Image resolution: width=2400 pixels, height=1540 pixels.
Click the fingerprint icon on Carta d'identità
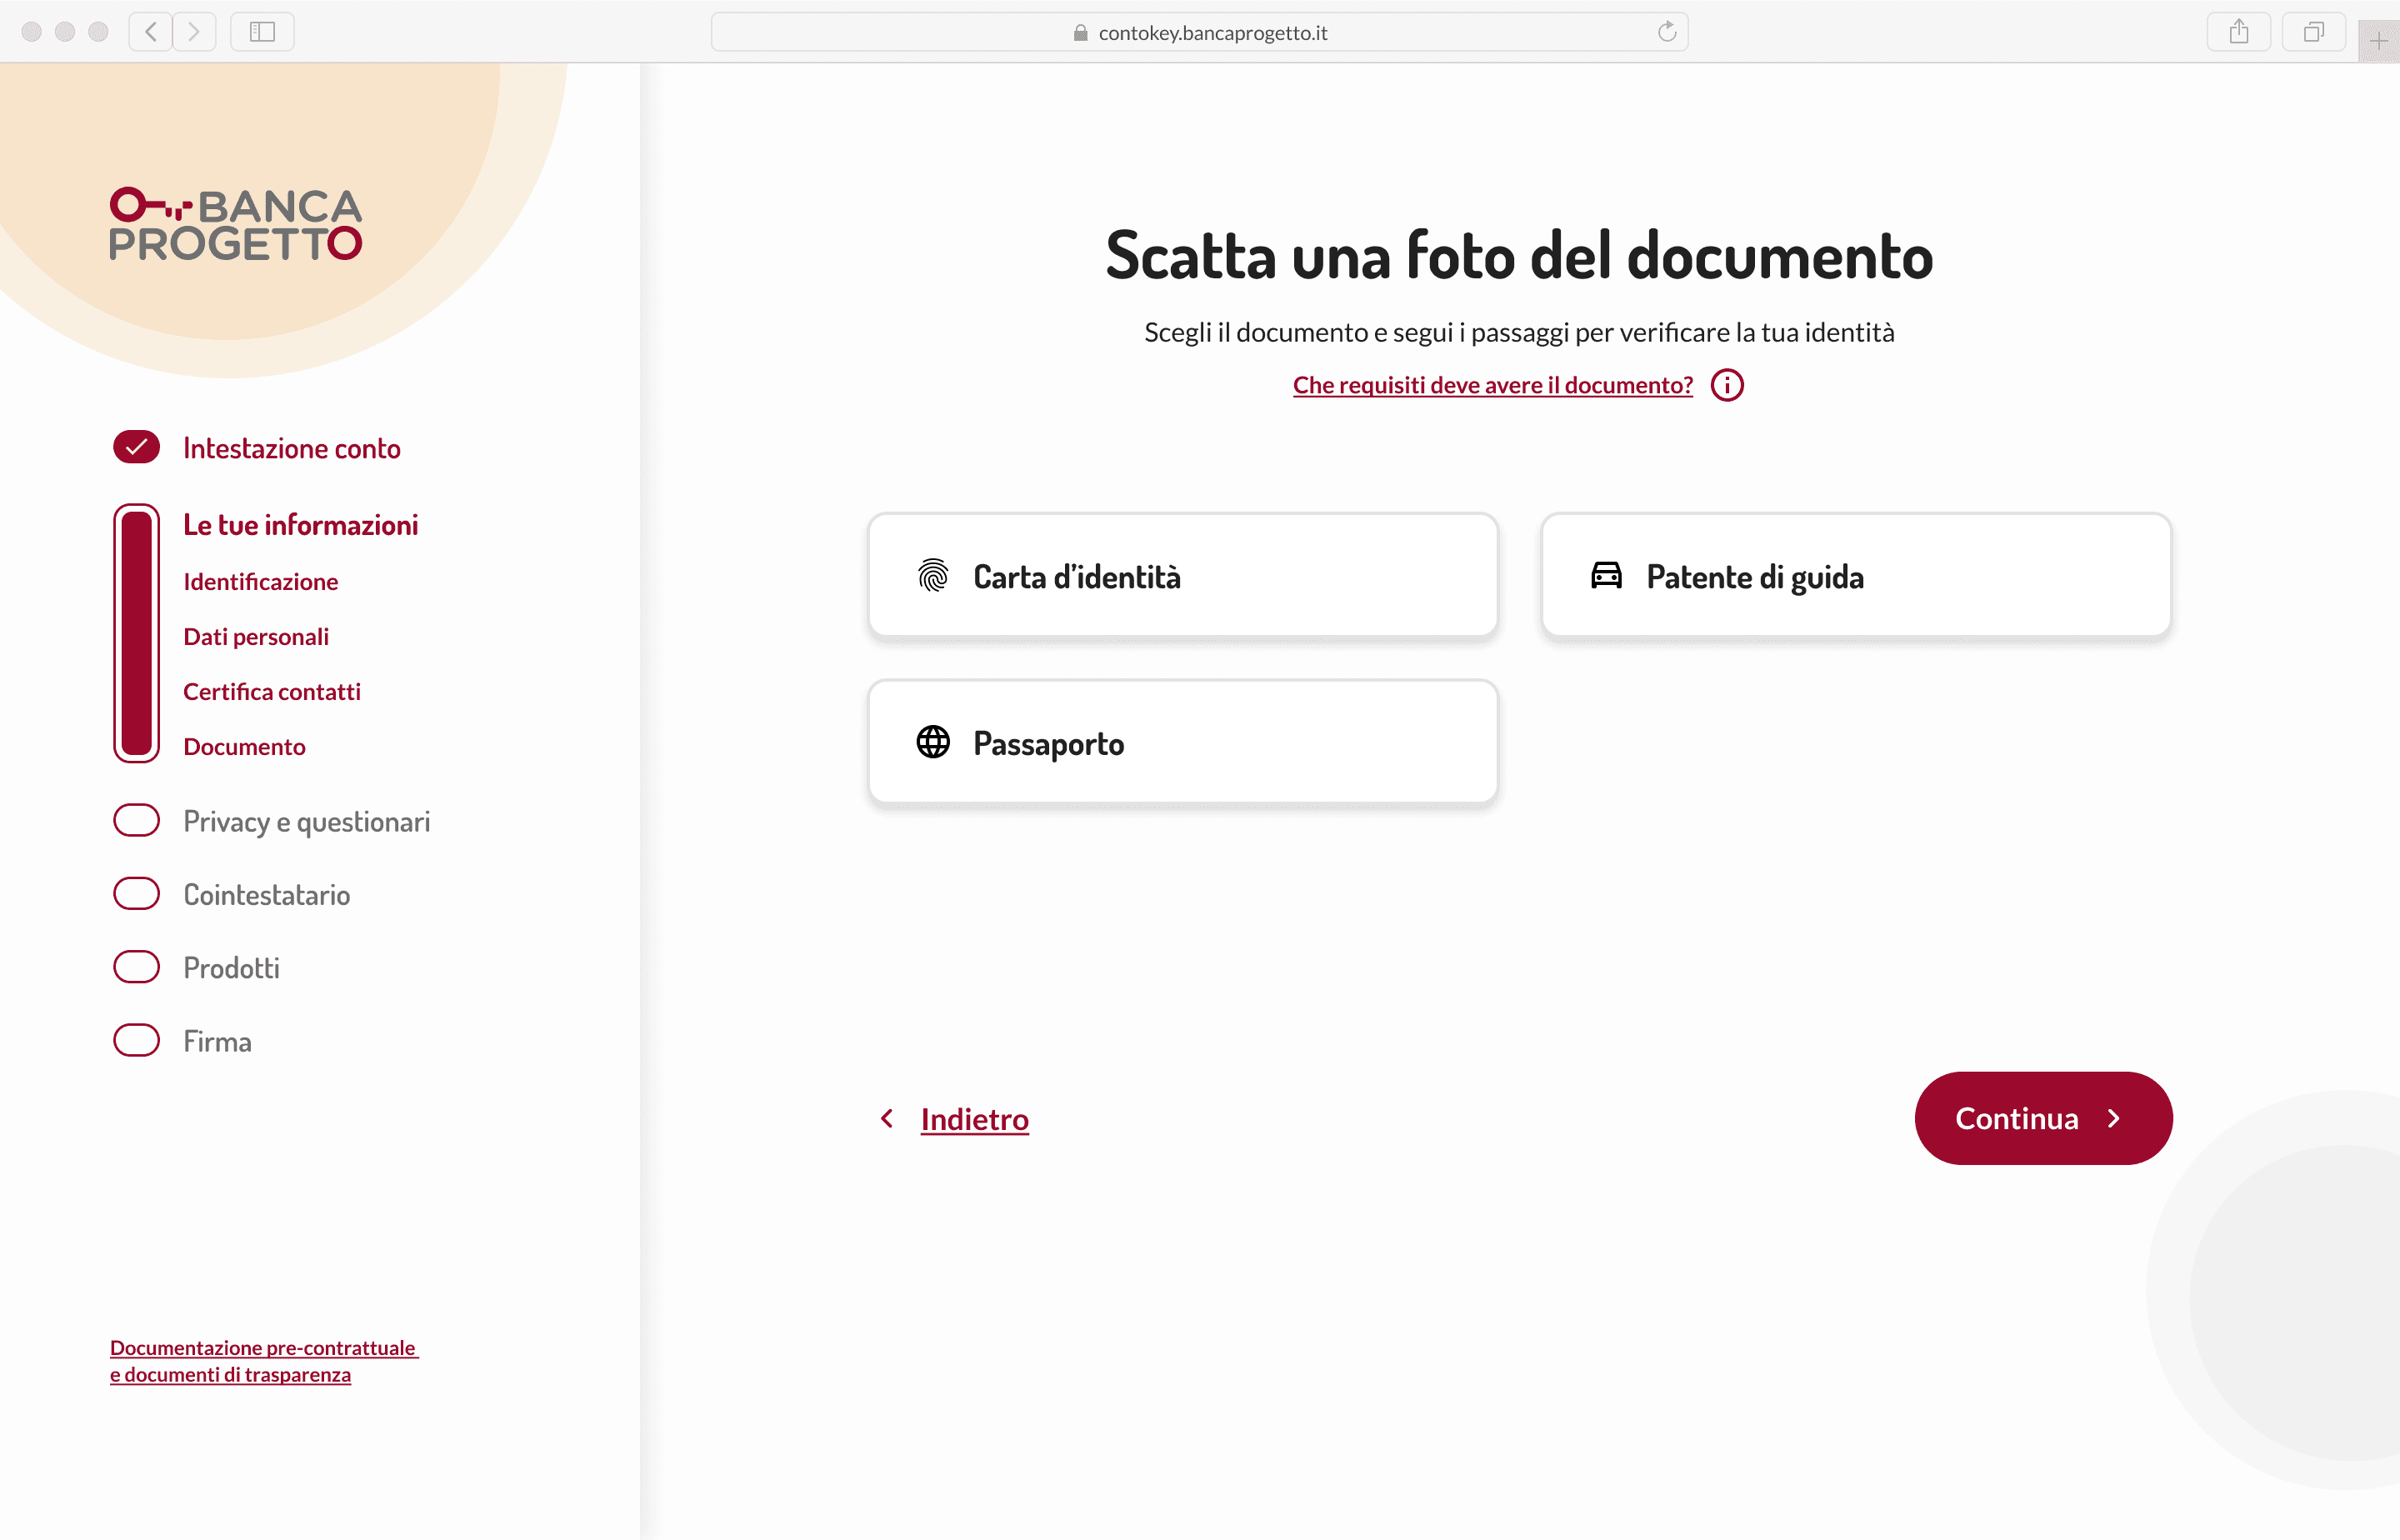[933, 576]
